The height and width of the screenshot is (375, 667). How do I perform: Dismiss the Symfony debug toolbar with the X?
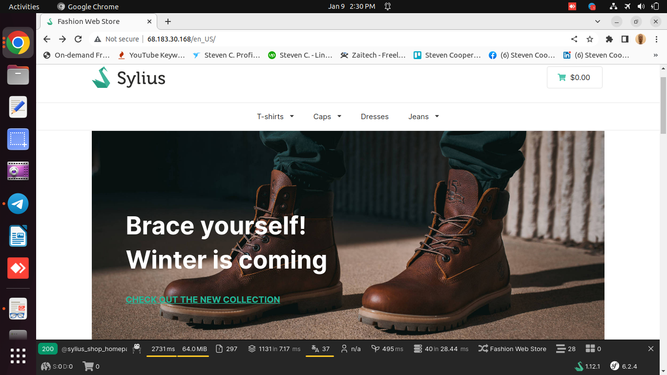point(650,349)
